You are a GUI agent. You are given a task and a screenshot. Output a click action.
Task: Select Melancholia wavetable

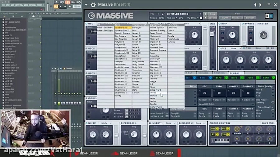(176, 39)
